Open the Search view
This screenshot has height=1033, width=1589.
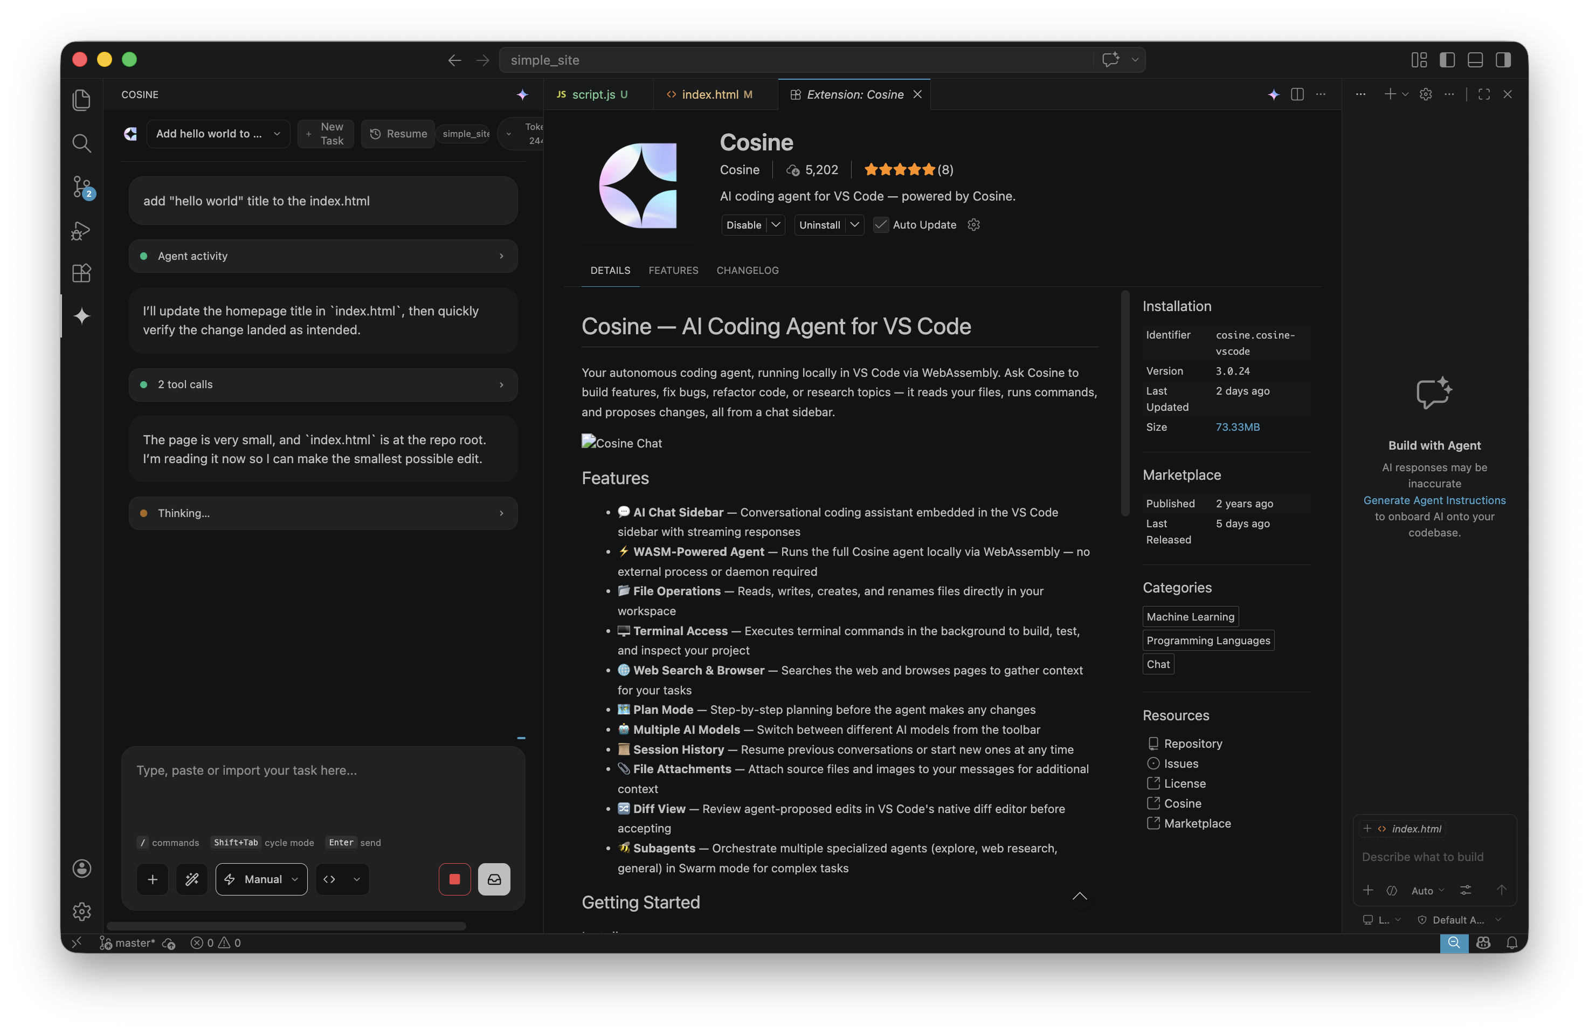click(x=81, y=143)
